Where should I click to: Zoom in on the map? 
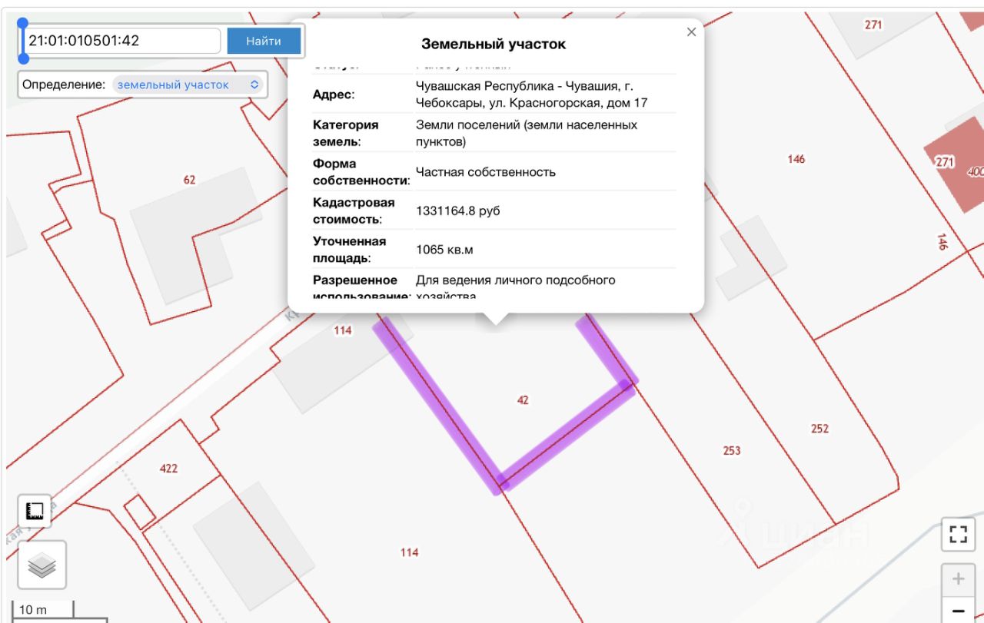coord(958,579)
